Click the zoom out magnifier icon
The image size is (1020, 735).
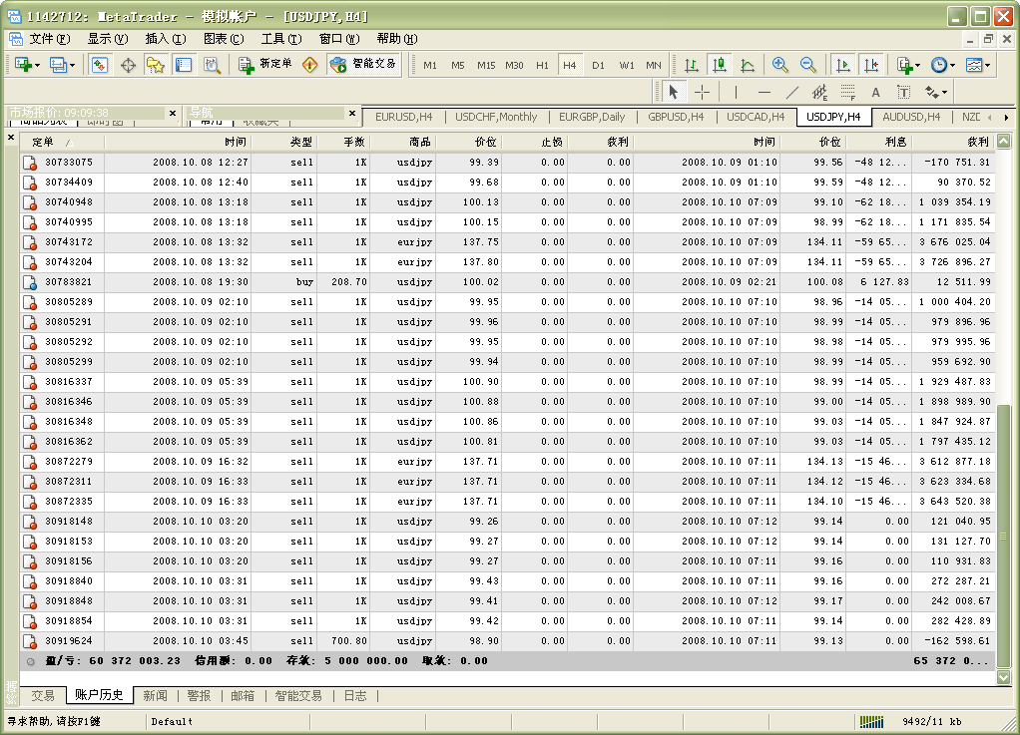pos(808,65)
